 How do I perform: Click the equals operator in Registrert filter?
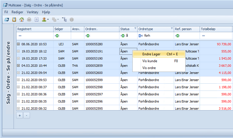20,36
